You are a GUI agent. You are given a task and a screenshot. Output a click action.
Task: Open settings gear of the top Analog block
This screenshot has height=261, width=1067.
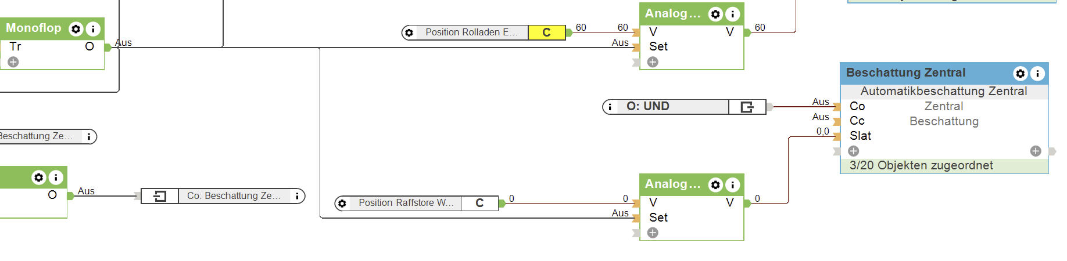pyautogui.click(x=715, y=14)
